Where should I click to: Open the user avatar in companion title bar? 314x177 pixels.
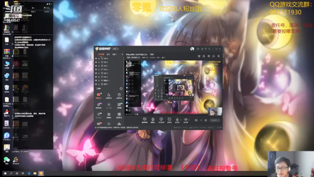(x=192, y=49)
